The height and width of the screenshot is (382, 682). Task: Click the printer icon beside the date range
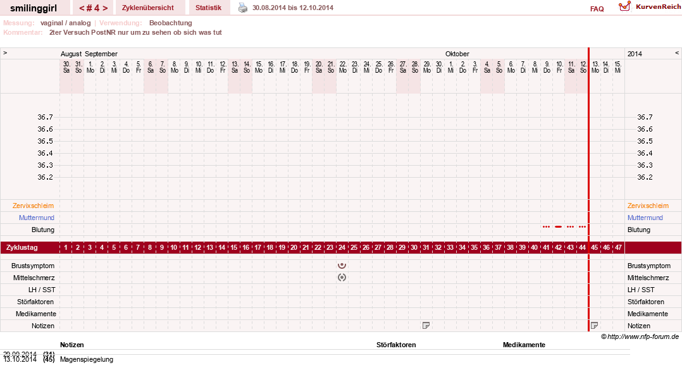(x=243, y=8)
